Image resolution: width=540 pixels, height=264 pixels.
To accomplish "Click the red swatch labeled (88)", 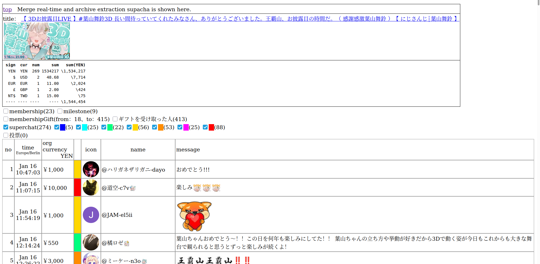I will tap(211, 128).
